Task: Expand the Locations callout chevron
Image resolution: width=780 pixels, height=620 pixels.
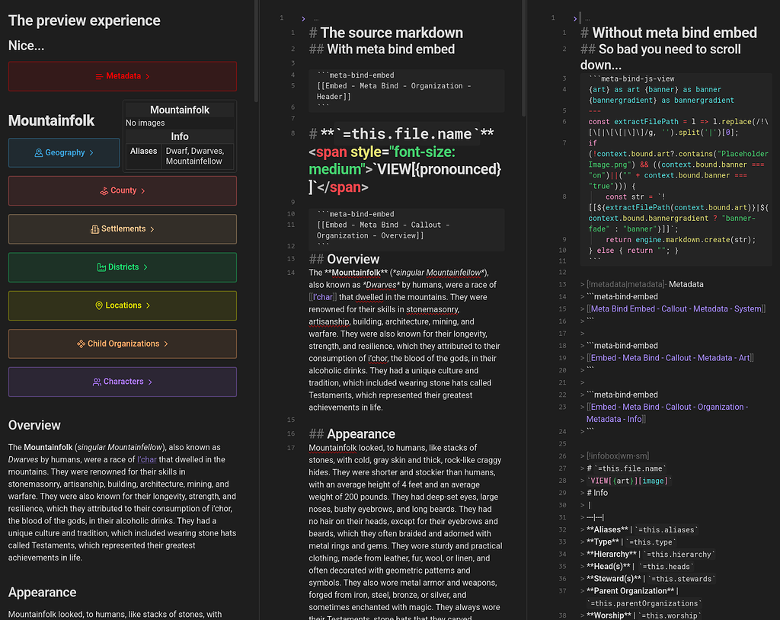Action: point(149,305)
